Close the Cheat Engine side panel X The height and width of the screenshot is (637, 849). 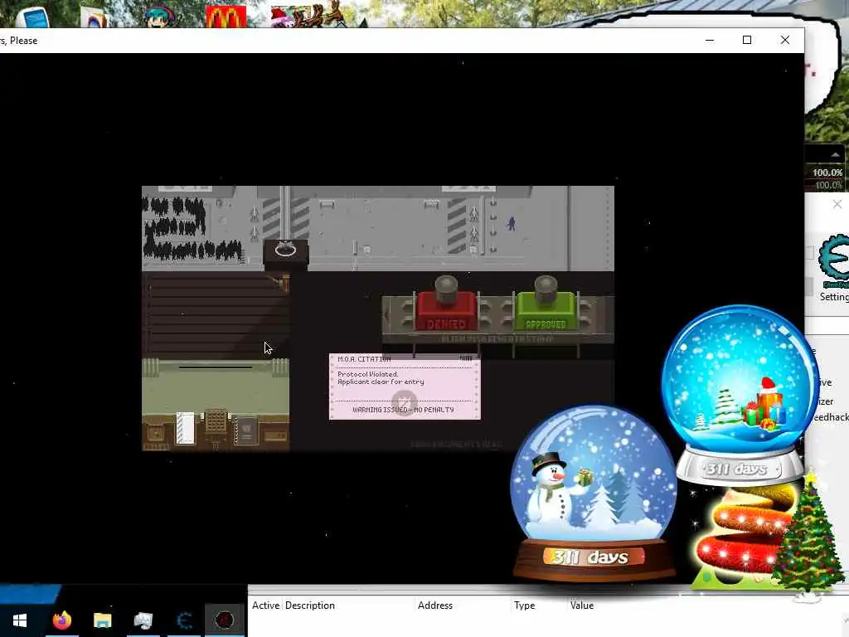click(x=837, y=204)
